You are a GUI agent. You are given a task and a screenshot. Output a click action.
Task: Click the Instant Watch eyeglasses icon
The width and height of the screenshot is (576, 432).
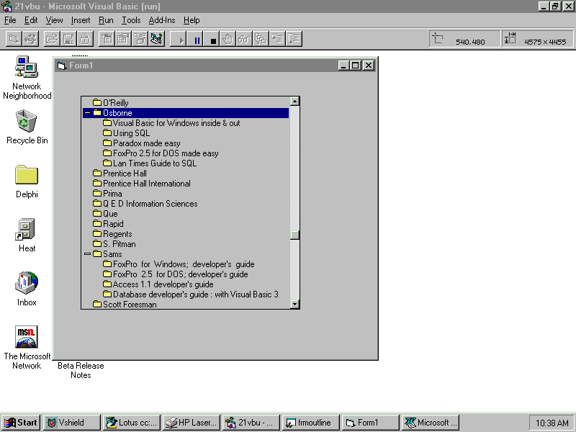[x=244, y=40]
